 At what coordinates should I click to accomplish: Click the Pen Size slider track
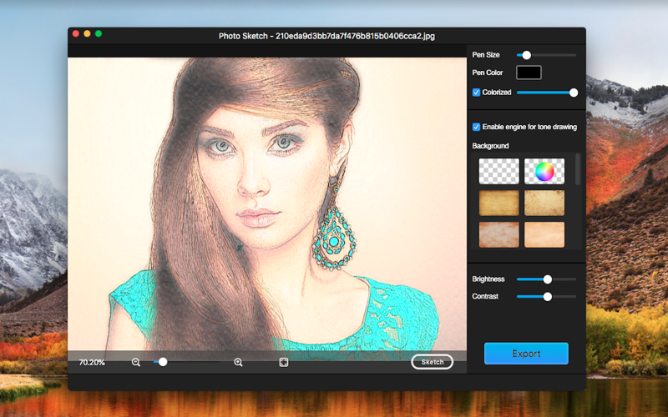546,55
